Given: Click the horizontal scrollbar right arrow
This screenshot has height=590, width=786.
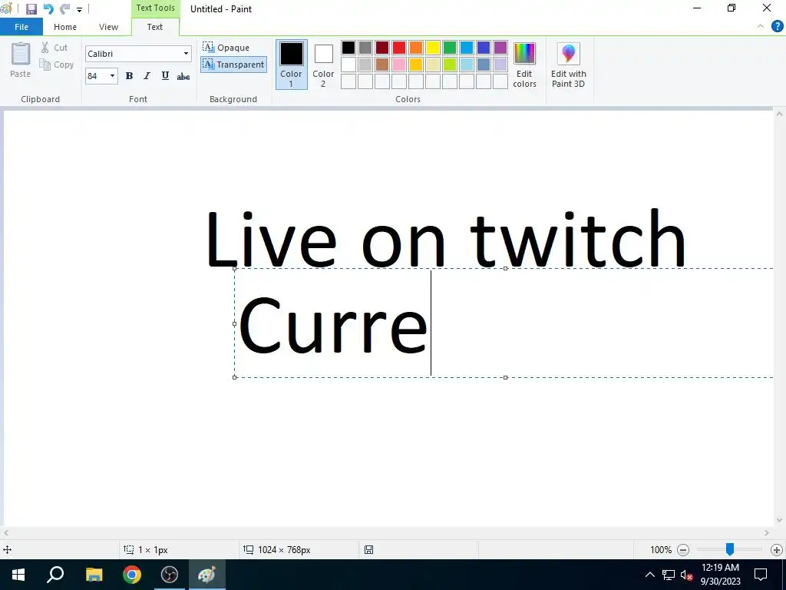Looking at the screenshot, I should point(767,533).
